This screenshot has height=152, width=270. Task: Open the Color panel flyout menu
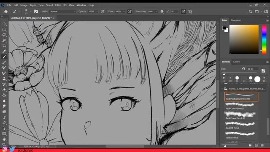tap(267, 20)
